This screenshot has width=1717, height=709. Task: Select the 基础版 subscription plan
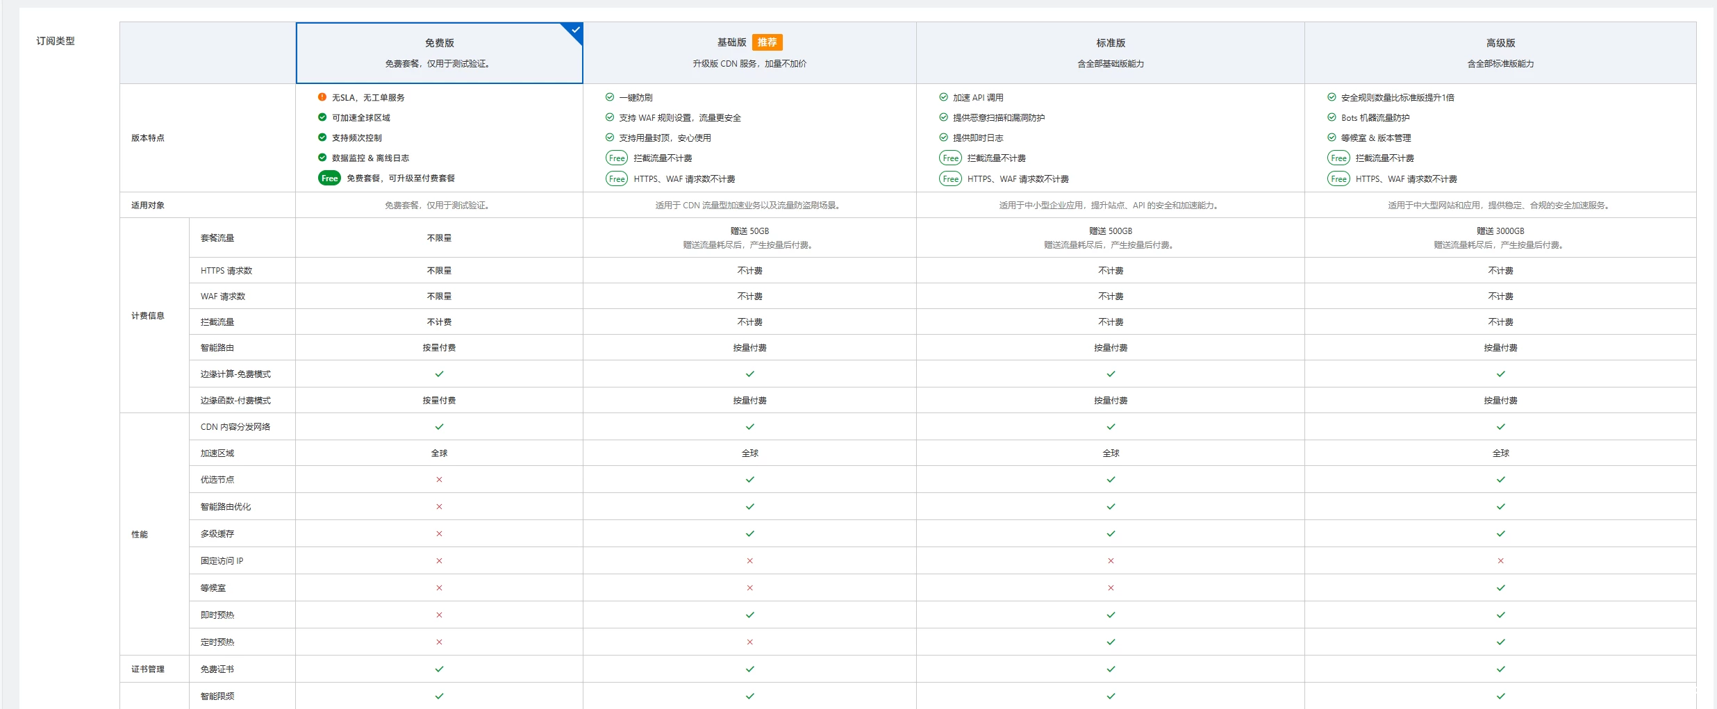click(x=749, y=53)
